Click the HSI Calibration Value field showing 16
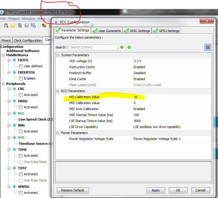This screenshot has width=218, height=198. click(x=172, y=97)
